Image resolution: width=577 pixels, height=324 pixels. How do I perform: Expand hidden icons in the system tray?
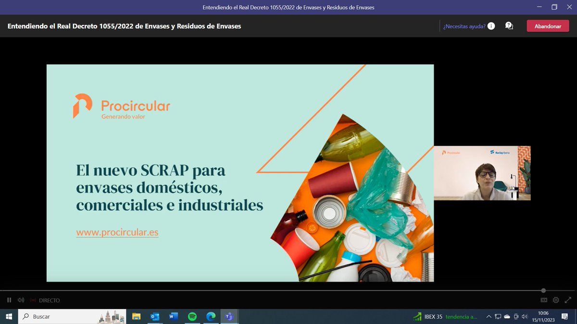pos(489,316)
